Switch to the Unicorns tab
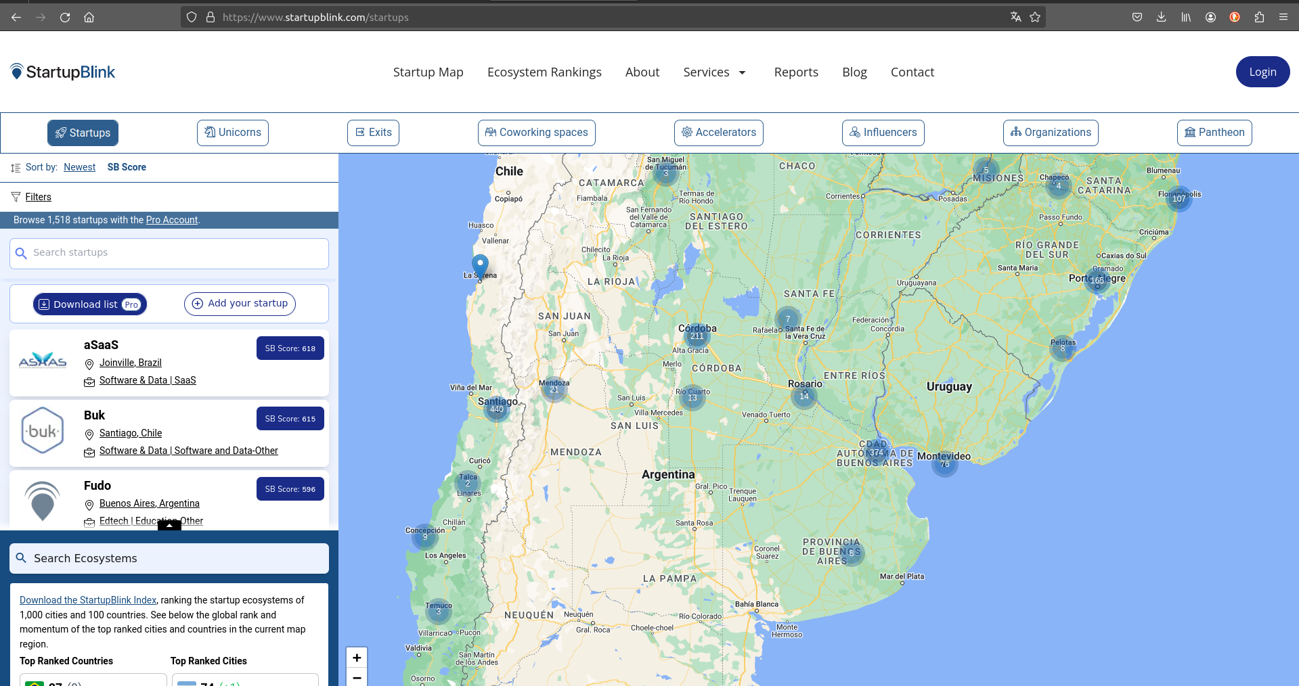The image size is (1299, 686). [x=233, y=133]
